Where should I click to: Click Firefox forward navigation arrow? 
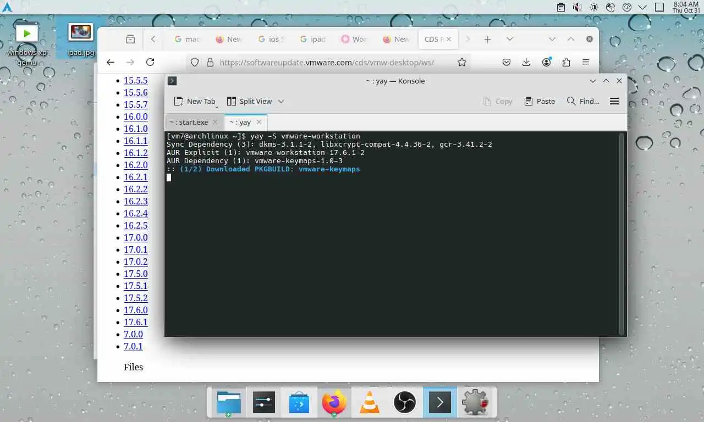(130, 62)
